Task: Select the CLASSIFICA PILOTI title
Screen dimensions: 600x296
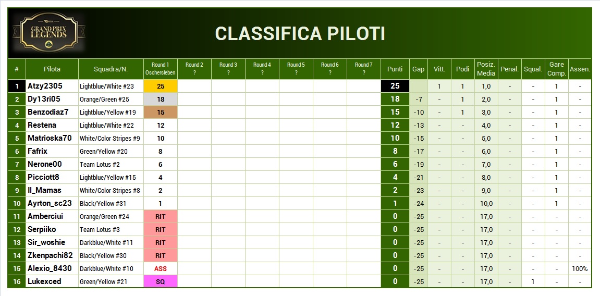Action: [300, 34]
